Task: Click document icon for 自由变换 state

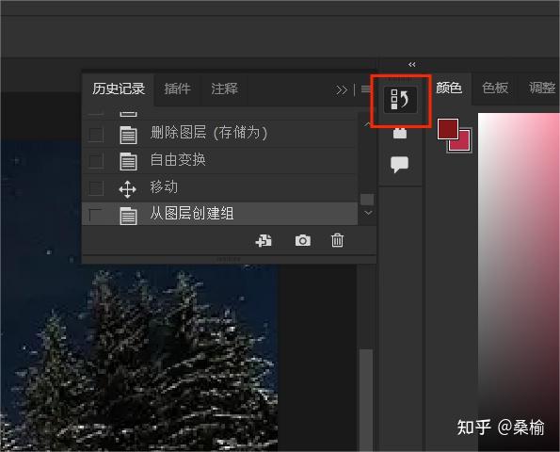Action: tap(128, 161)
